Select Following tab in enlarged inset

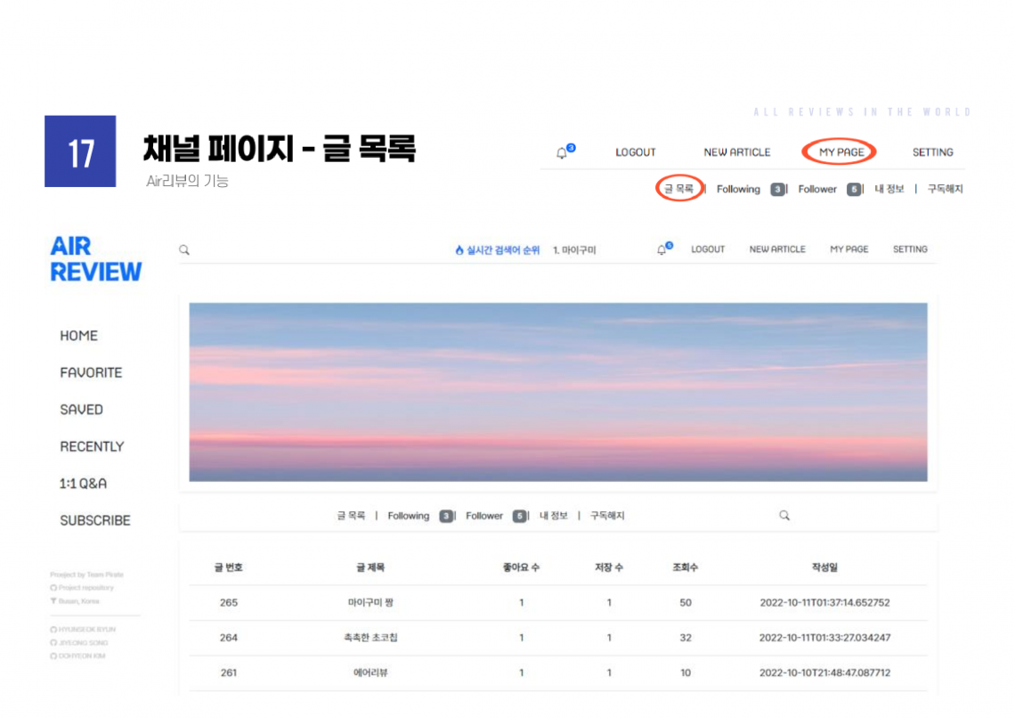(x=738, y=189)
